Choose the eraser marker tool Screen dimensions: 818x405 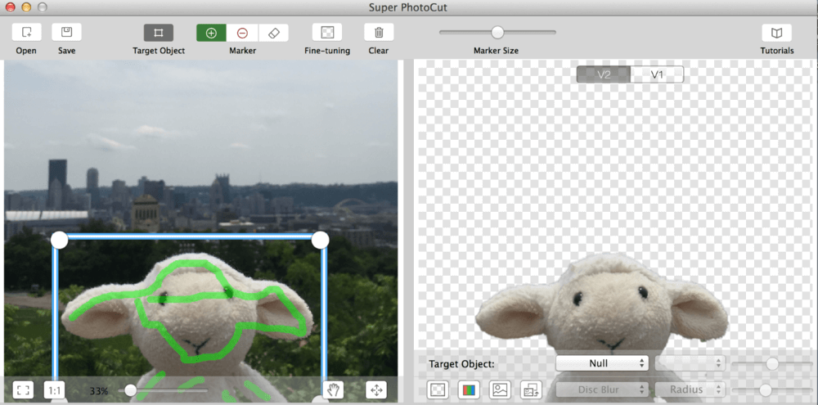tap(273, 33)
